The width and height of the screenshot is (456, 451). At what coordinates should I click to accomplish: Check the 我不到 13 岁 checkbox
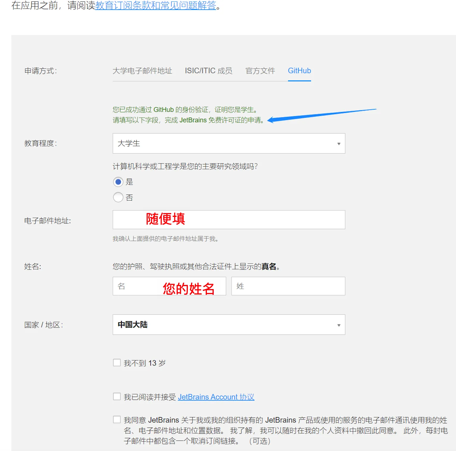pos(117,363)
